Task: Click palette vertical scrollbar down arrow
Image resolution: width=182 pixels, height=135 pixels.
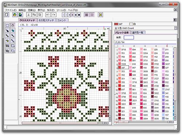Action: [x=175, y=119]
